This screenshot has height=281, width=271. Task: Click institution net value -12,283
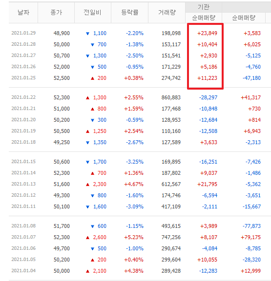tap(208, 271)
